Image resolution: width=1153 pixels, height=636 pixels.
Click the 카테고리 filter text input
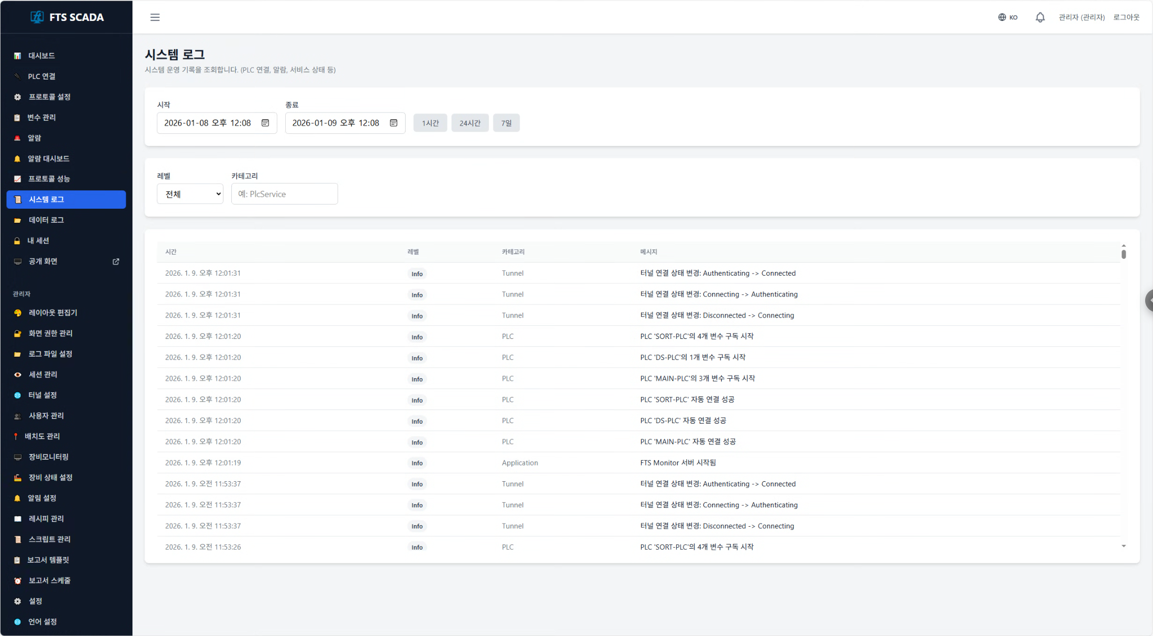pos(284,194)
